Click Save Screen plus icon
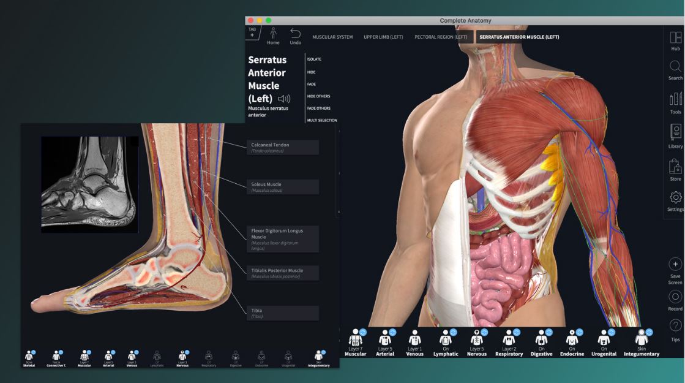Image resolution: width=685 pixels, height=383 pixels. pos(675,264)
